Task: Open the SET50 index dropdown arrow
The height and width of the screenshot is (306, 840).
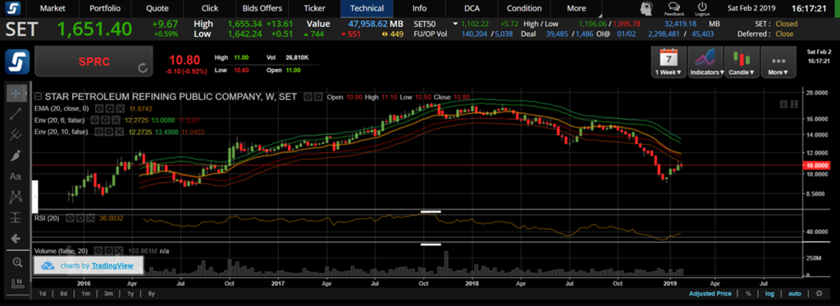Action: point(456,24)
